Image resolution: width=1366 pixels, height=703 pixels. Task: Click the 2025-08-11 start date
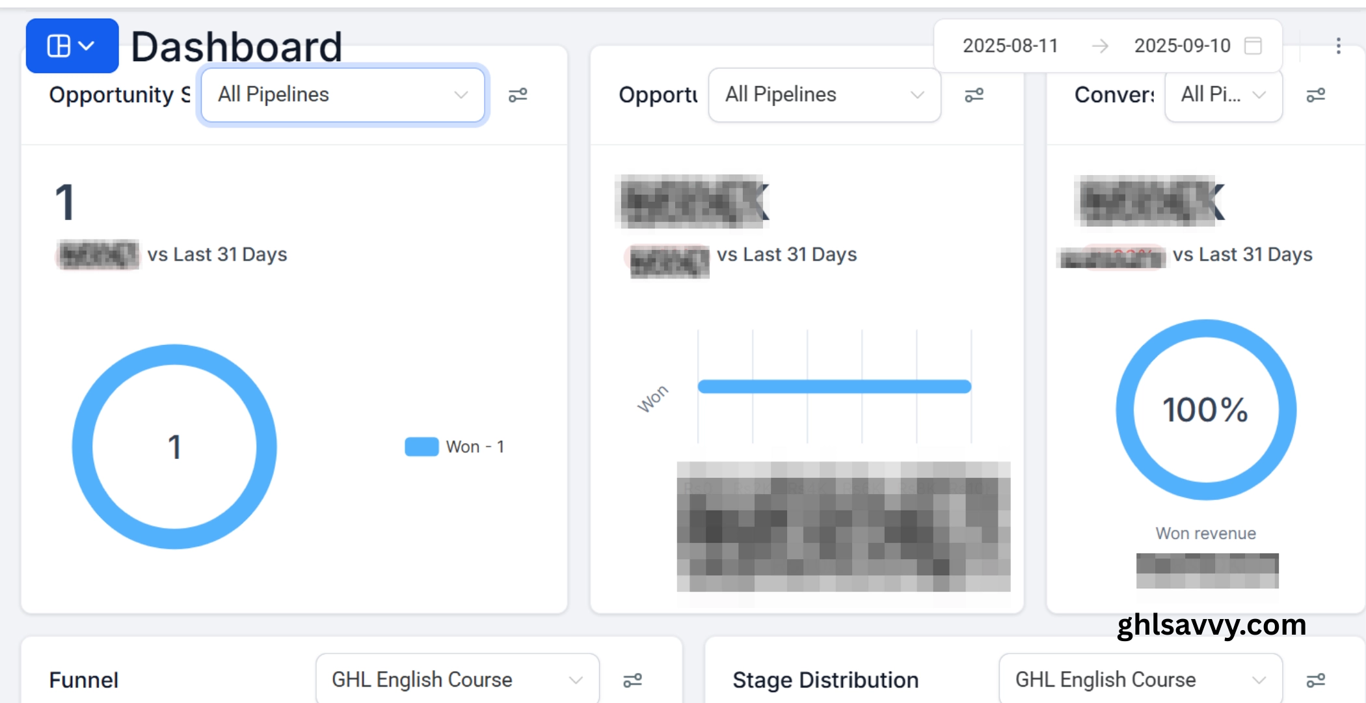(x=1011, y=46)
